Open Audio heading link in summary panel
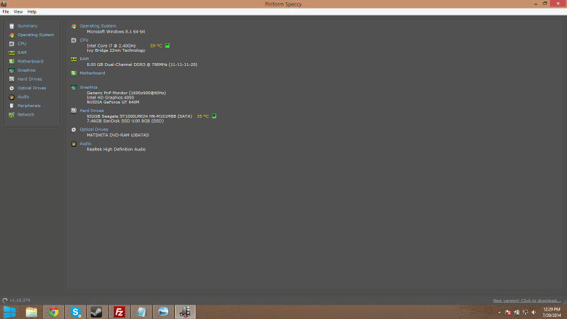Image resolution: width=567 pixels, height=319 pixels. [x=85, y=144]
